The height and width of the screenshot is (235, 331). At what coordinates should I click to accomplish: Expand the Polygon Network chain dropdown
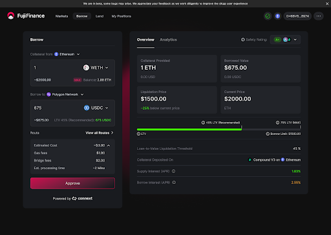pos(65,94)
